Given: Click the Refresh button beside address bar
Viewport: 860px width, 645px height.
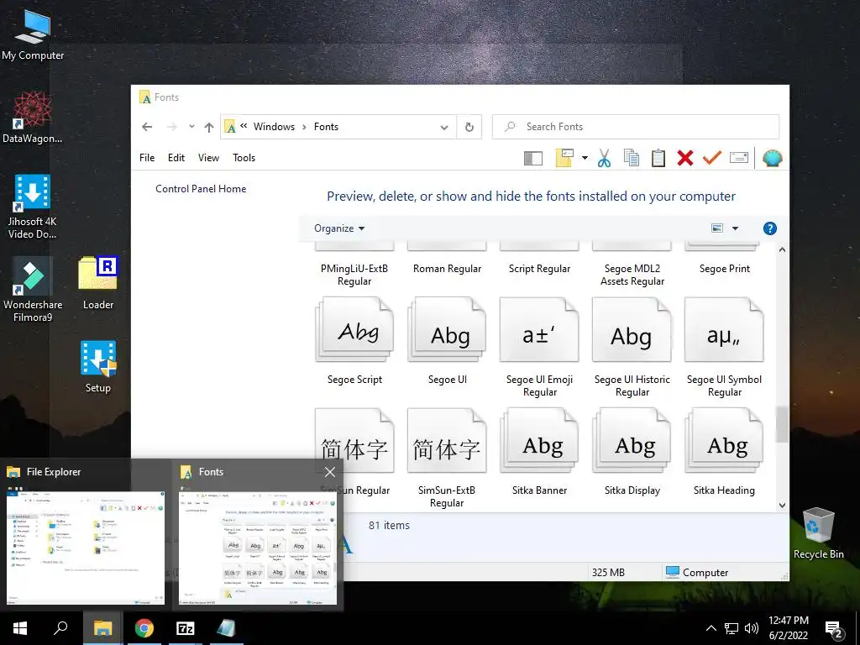Looking at the screenshot, I should point(469,127).
